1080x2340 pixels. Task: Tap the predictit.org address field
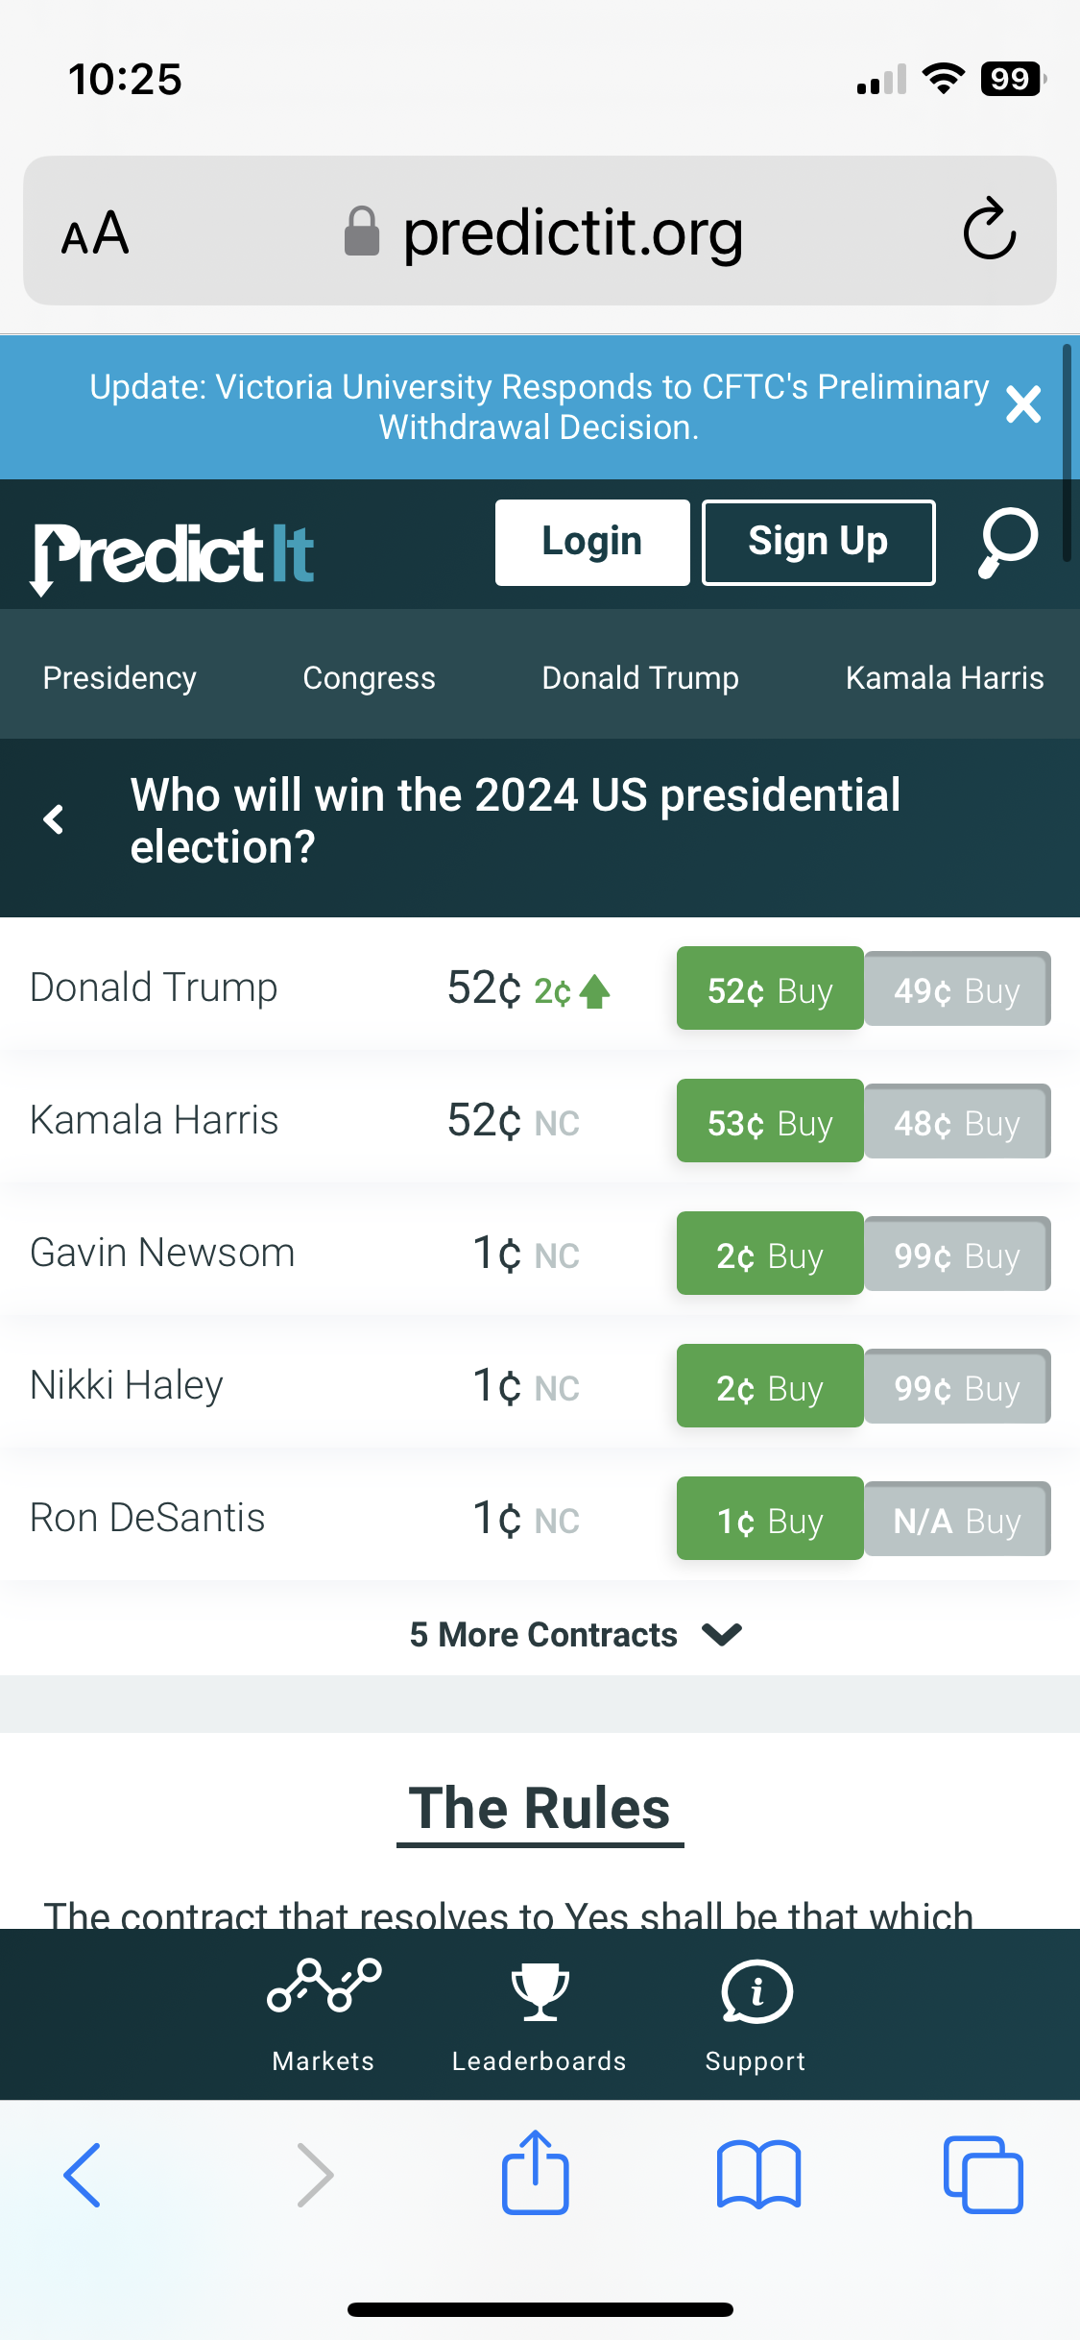572,232
